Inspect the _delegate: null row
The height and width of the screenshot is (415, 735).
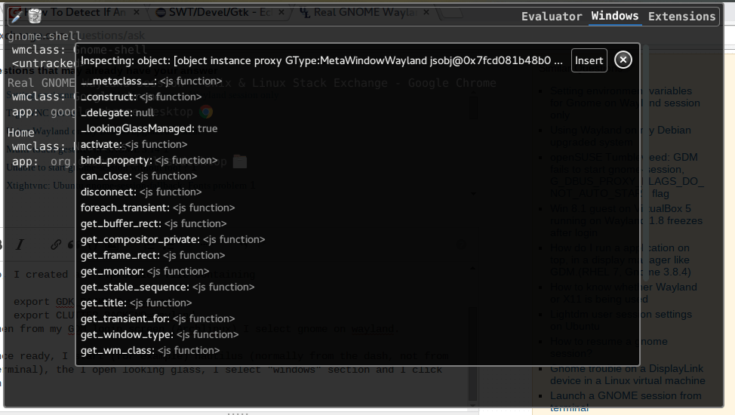pyautogui.click(x=117, y=113)
